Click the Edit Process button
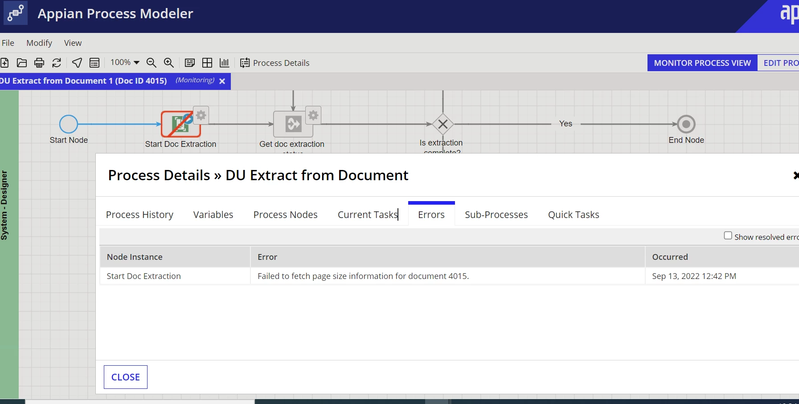The height and width of the screenshot is (404, 799). click(x=779, y=63)
